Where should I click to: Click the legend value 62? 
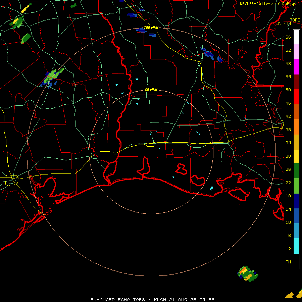tap(288, 50)
